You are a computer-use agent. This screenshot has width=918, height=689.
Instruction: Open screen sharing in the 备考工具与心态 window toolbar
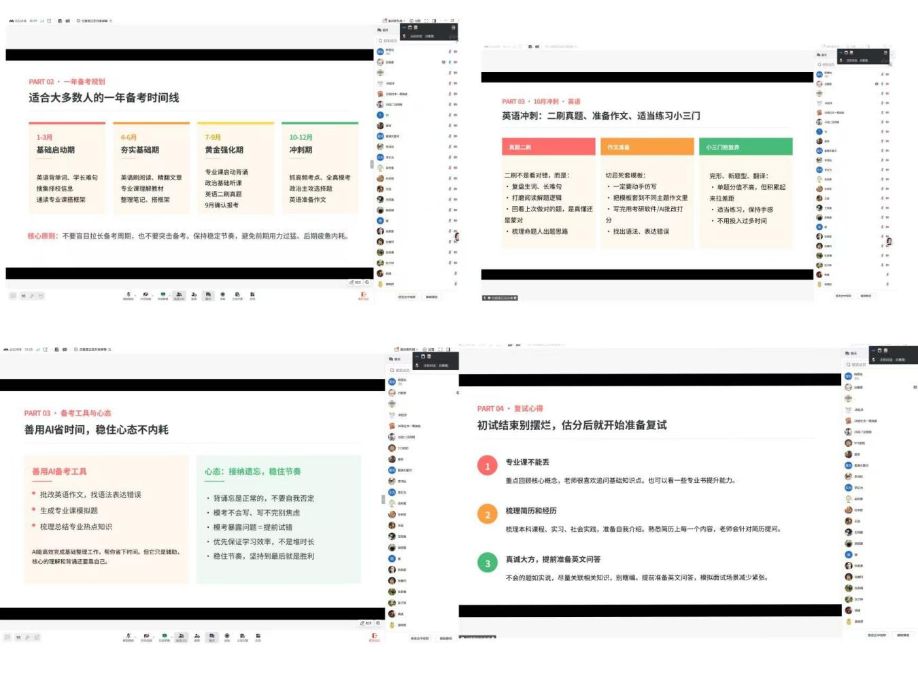pyautogui.click(x=164, y=637)
